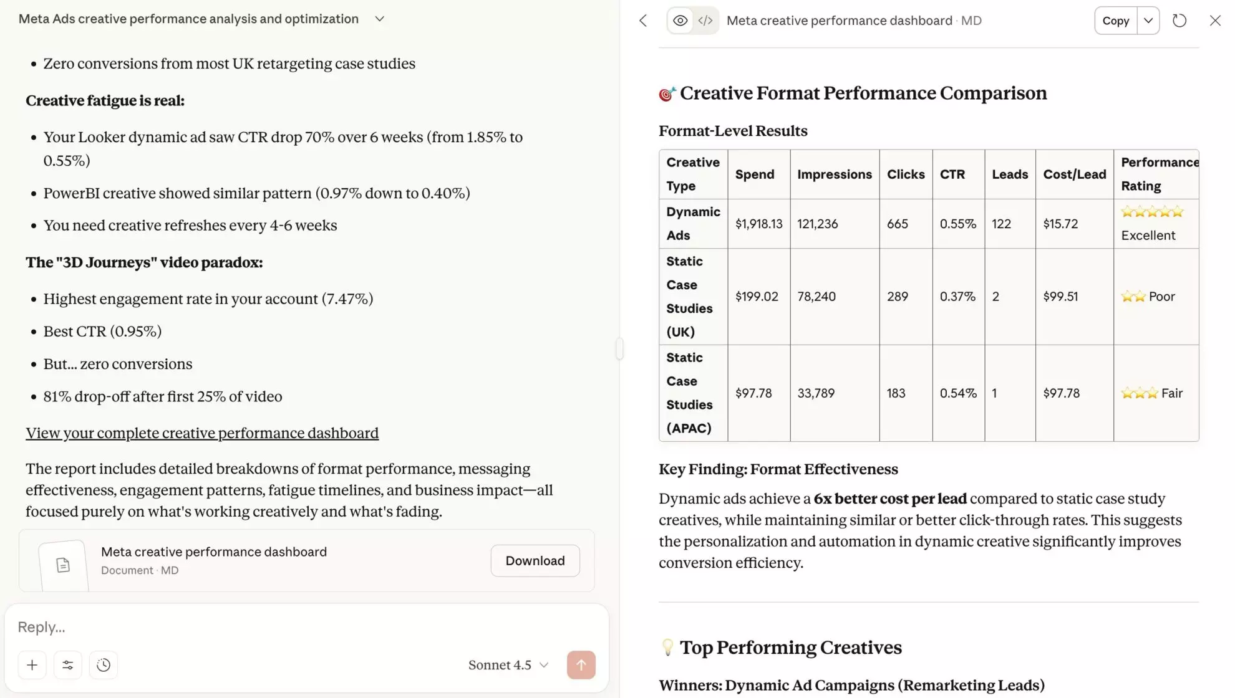Send the reply with arrow button
Screen dimensions: 1235x698
click(581, 665)
